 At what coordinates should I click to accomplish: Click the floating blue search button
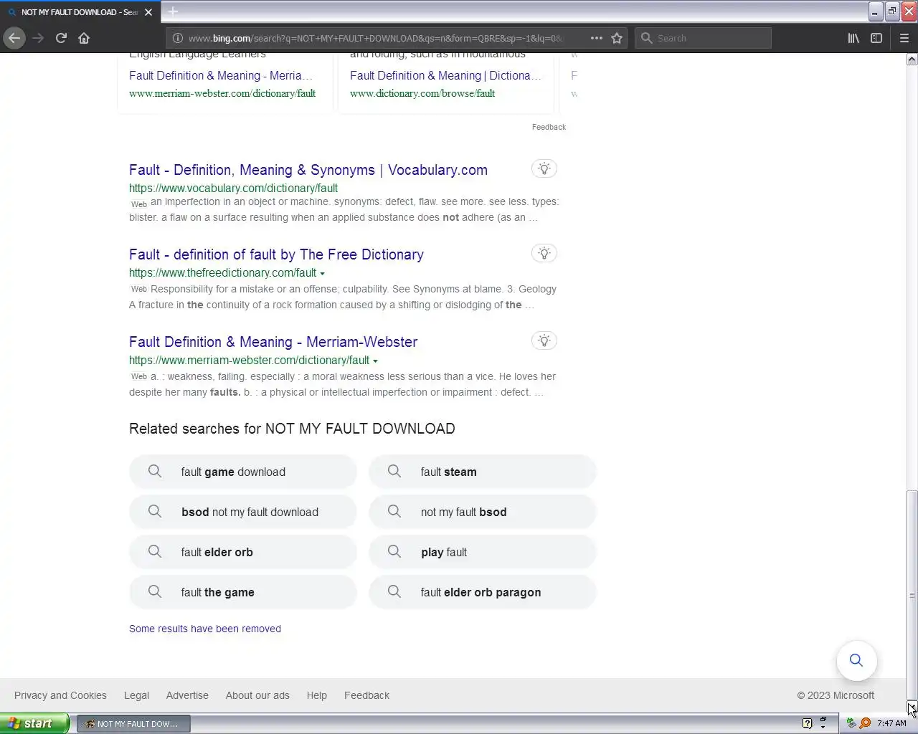(856, 660)
